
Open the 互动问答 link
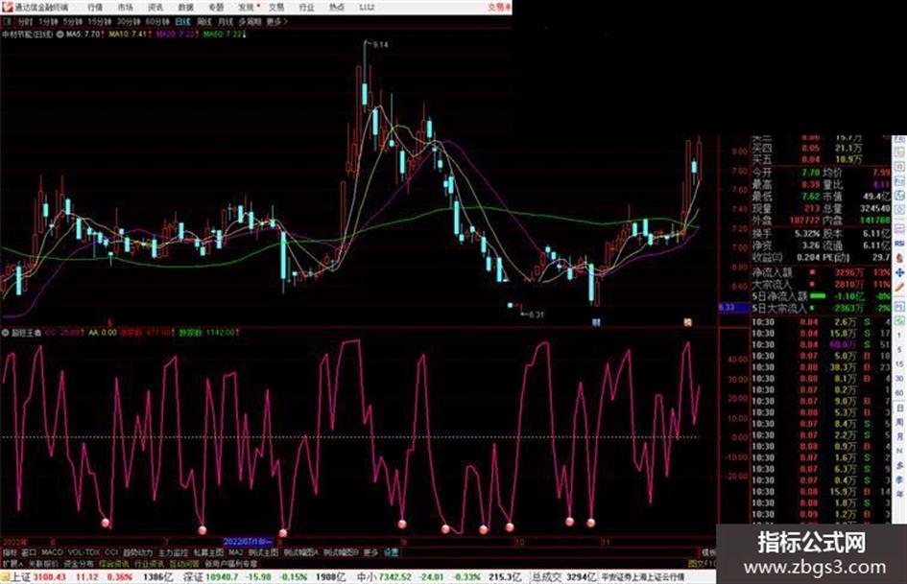coord(184,563)
